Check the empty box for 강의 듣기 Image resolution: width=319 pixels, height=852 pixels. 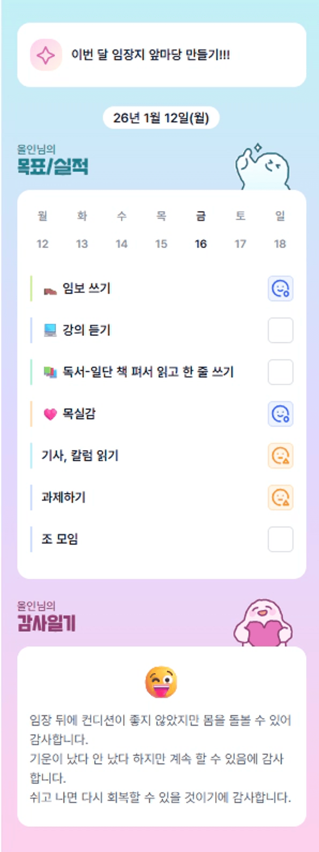pyautogui.click(x=280, y=330)
